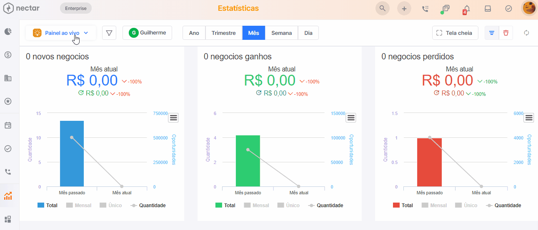Open calendar icon in left sidebar
The image size is (538, 230).
point(8,125)
